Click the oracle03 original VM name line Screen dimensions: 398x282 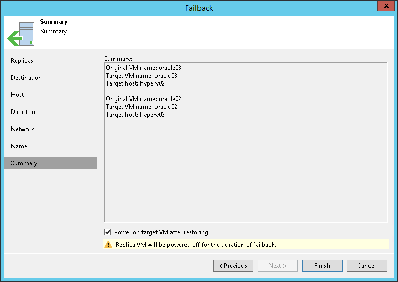pyautogui.click(x=144, y=68)
